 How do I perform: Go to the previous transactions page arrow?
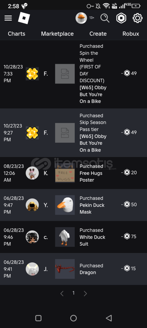pos(62,293)
